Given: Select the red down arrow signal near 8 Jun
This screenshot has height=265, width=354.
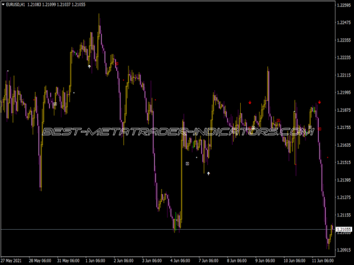Looking at the screenshot, I should coord(250,102).
